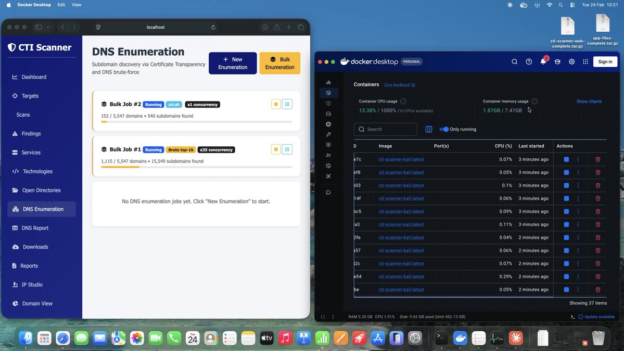The width and height of the screenshot is (624, 351).
Task: Stop Bulk Job #2 with yellow square
Action: (x=276, y=104)
